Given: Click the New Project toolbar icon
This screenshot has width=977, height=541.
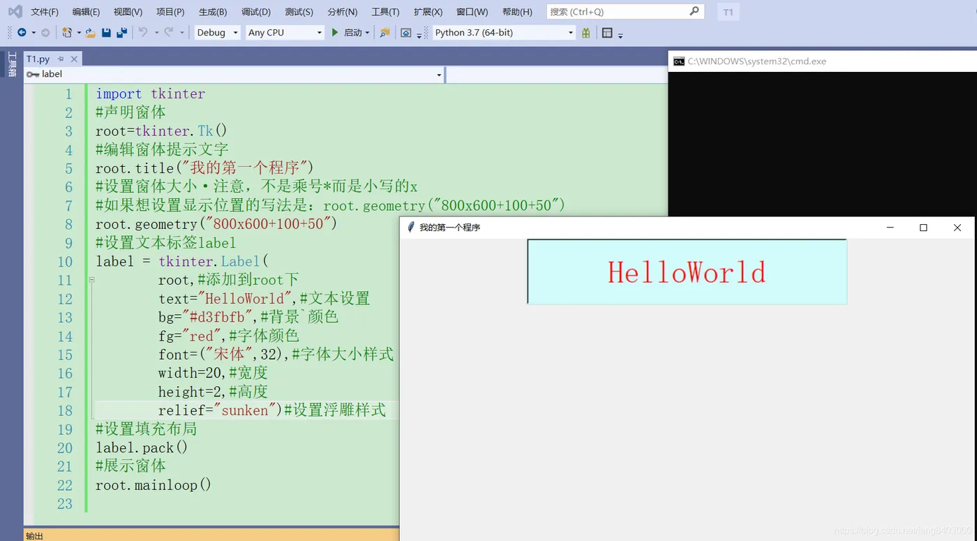Looking at the screenshot, I should click(67, 33).
